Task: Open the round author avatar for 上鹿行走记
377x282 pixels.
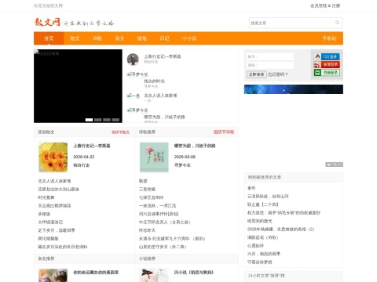Action: (133, 60)
